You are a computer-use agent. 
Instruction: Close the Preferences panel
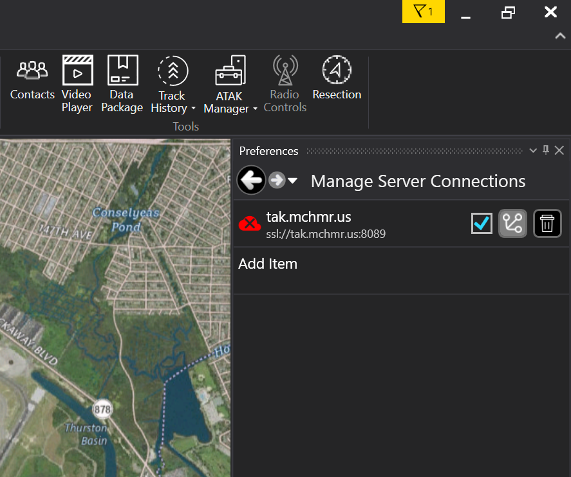tap(559, 150)
